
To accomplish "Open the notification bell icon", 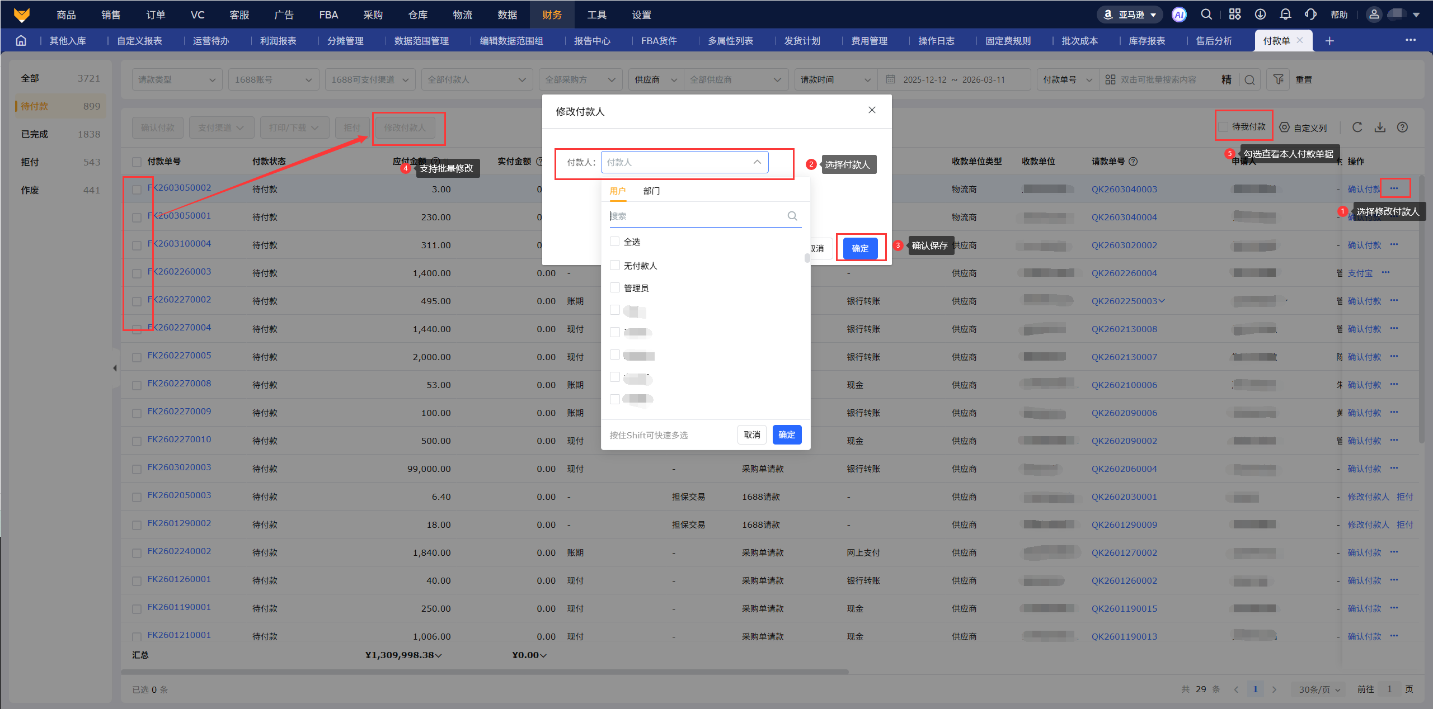I will [1285, 15].
